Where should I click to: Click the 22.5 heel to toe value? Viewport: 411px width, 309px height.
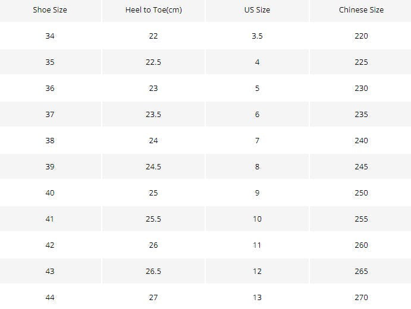tap(153, 62)
